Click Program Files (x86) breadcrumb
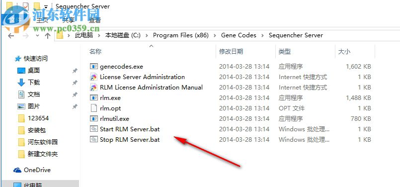The height and width of the screenshot is (187, 400). tap(180, 35)
